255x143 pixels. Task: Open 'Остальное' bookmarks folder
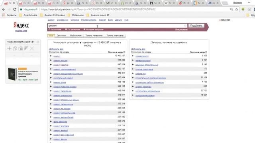76,15
